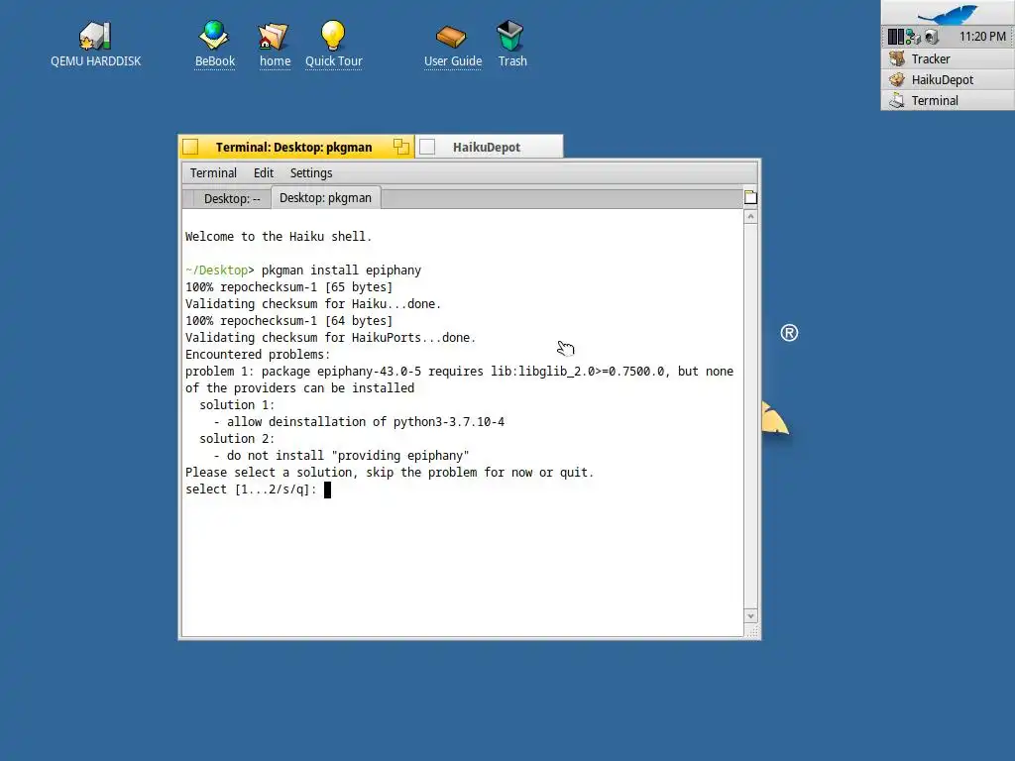Click 'do not install "providing epiphany"' text
The width and height of the screenshot is (1015, 761).
pyautogui.click(x=348, y=456)
